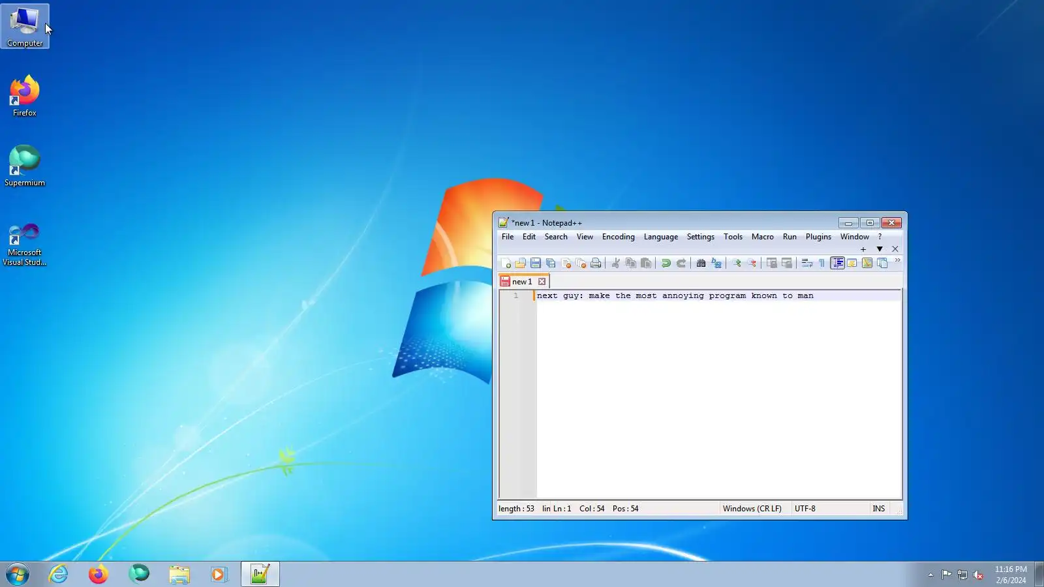Open the Edit menu
Image resolution: width=1044 pixels, height=587 pixels.
[x=529, y=237]
